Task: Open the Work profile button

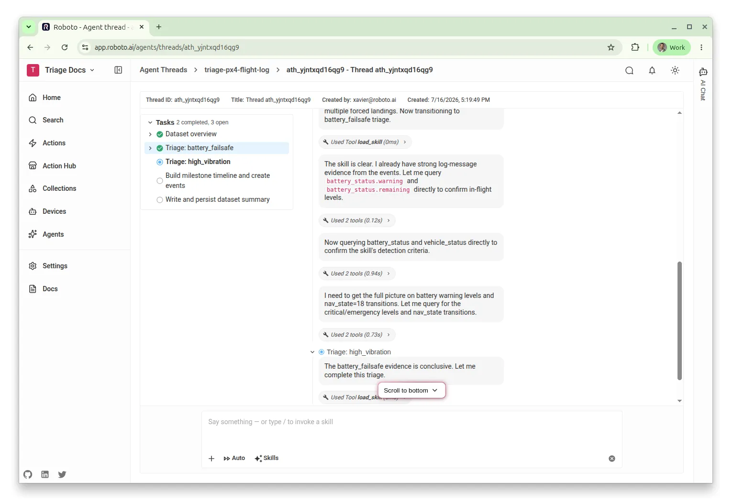Action: 672,47
